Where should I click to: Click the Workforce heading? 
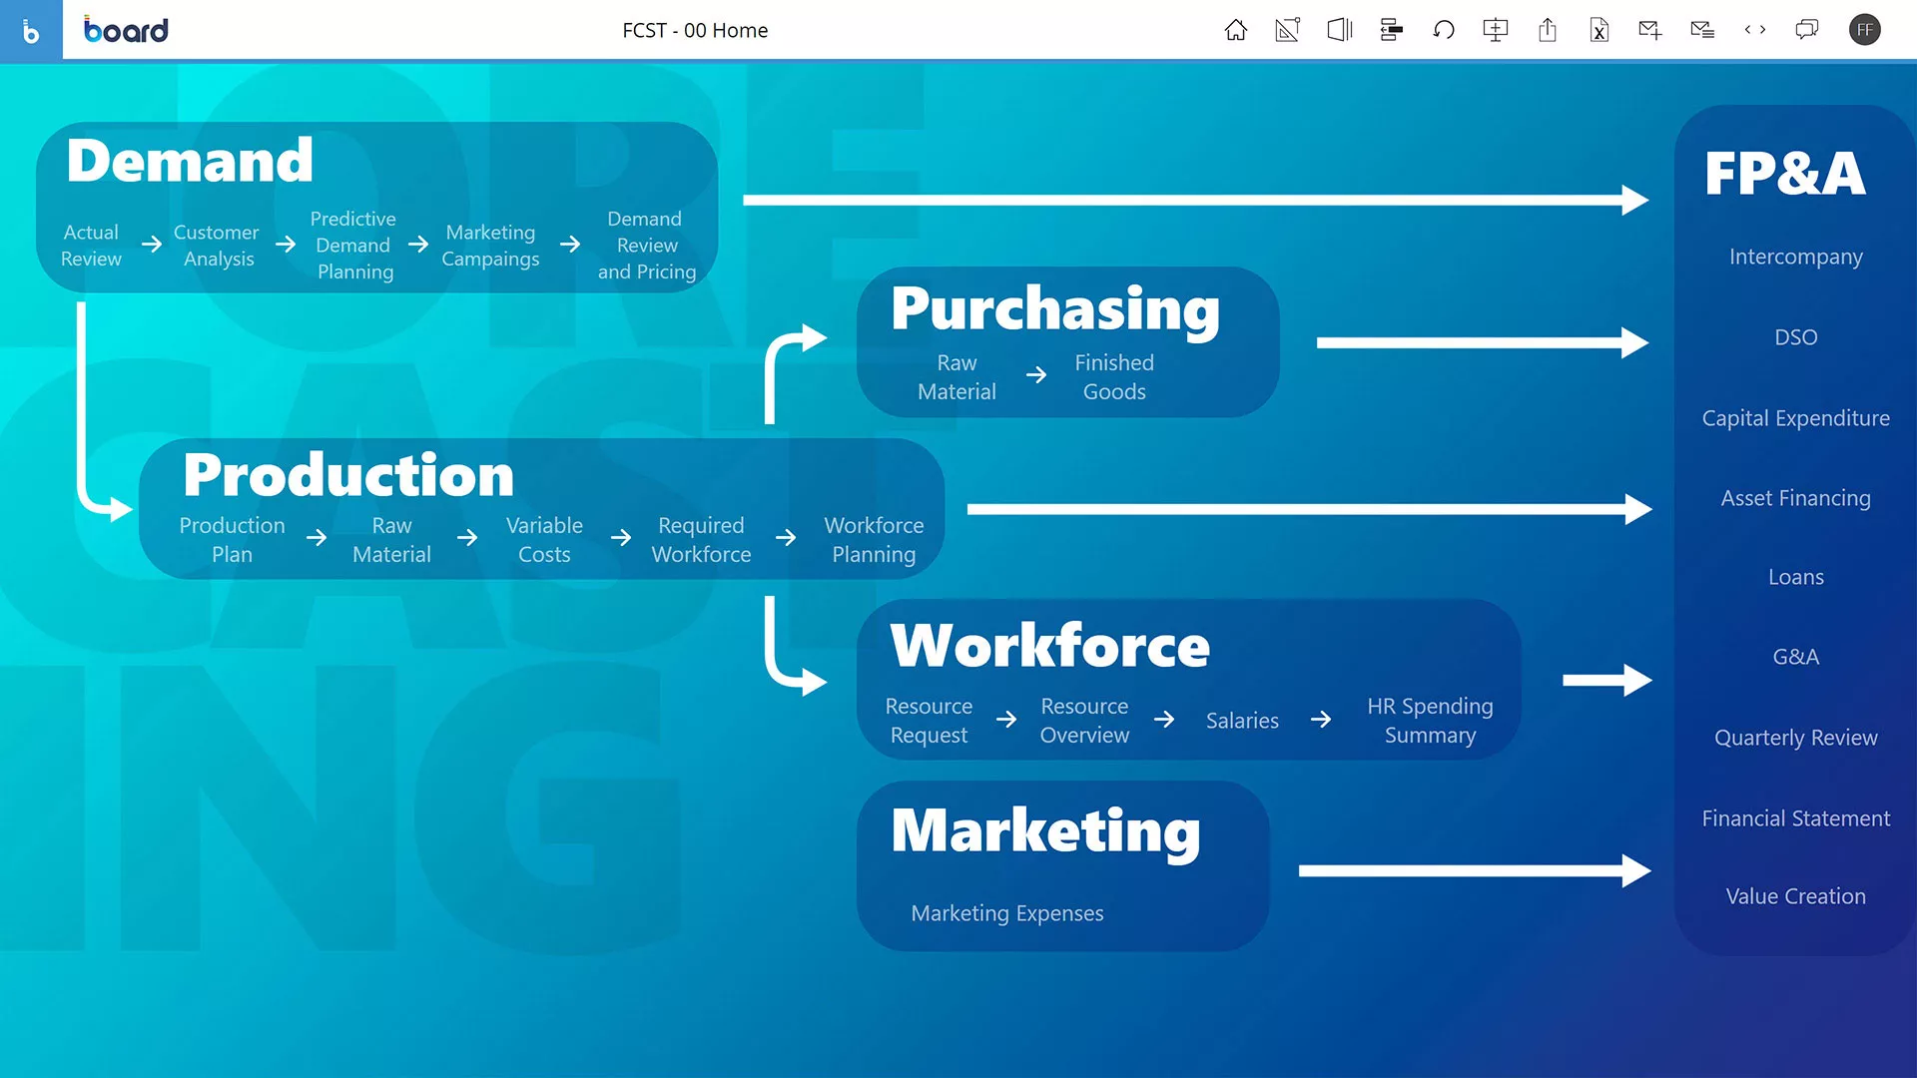pos(1050,645)
